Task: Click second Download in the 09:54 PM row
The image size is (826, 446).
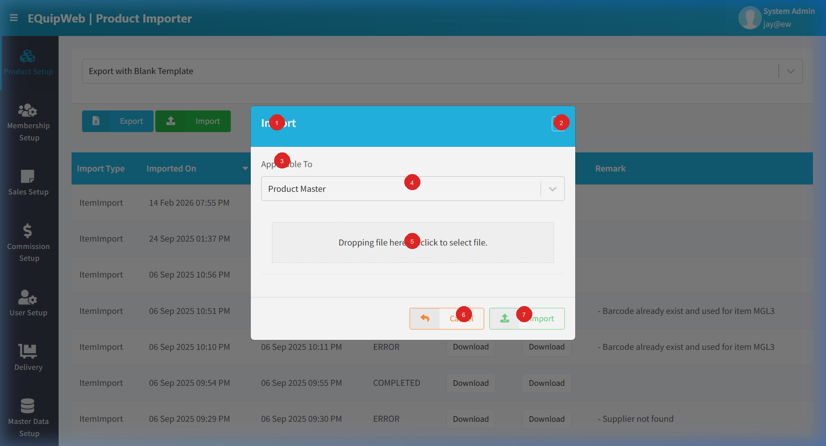Action: pos(547,383)
